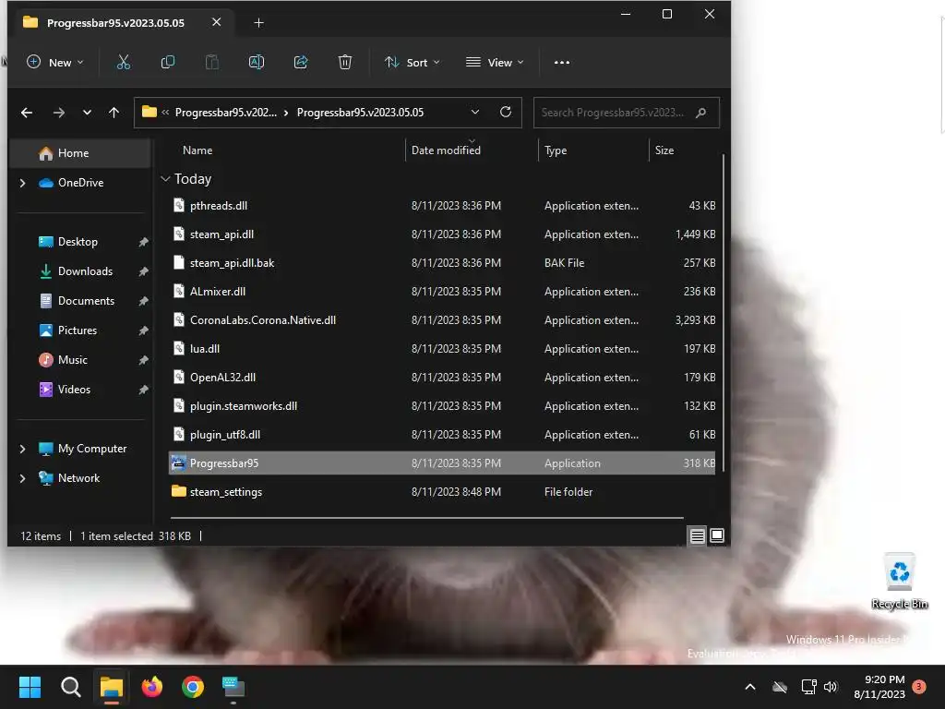Select the CoronaLabs.Corona.Native.dll file
The width and height of the screenshot is (945, 709).
tap(442, 320)
